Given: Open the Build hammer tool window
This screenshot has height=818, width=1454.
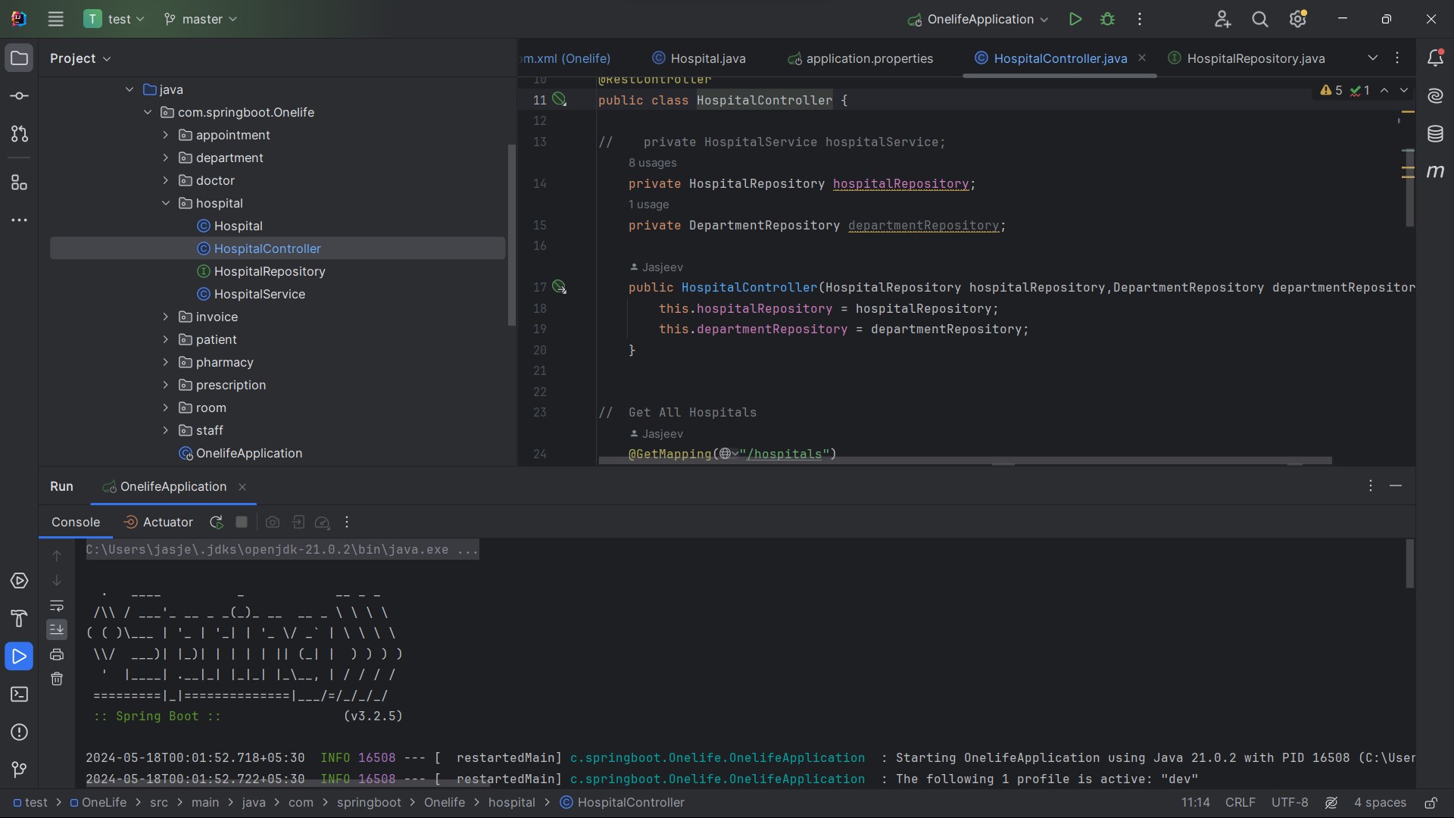Looking at the screenshot, I should (x=20, y=619).
